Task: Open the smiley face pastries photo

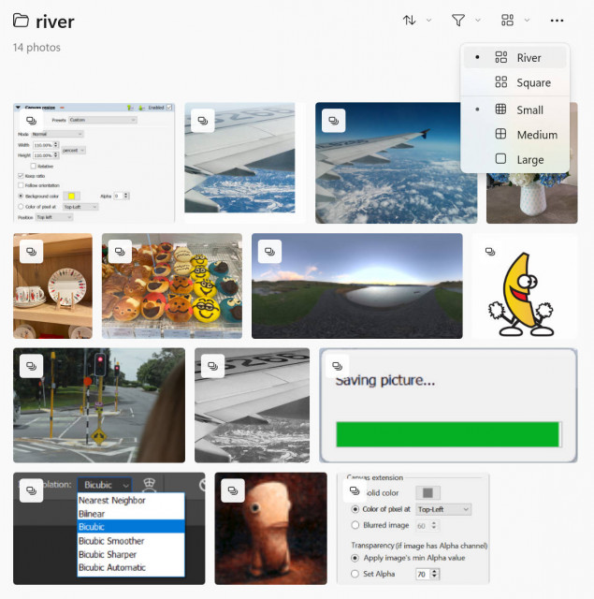Action: coord(172,286)
